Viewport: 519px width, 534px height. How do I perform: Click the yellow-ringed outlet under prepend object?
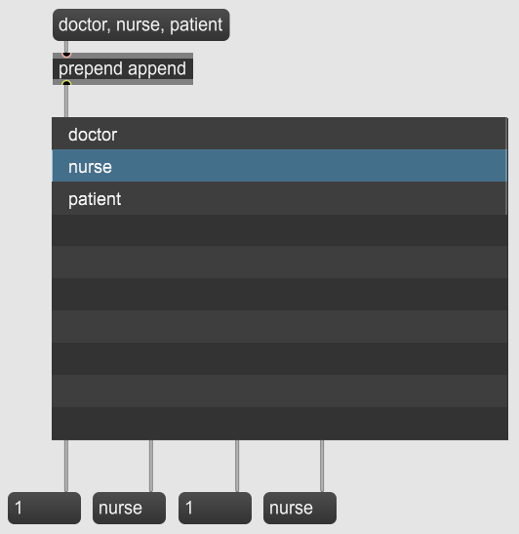66,83
